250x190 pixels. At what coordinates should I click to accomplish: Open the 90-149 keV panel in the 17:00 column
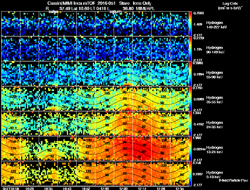tap(105, 49)
